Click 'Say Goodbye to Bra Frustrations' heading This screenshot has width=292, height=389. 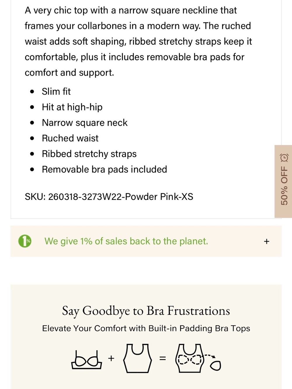146,311
